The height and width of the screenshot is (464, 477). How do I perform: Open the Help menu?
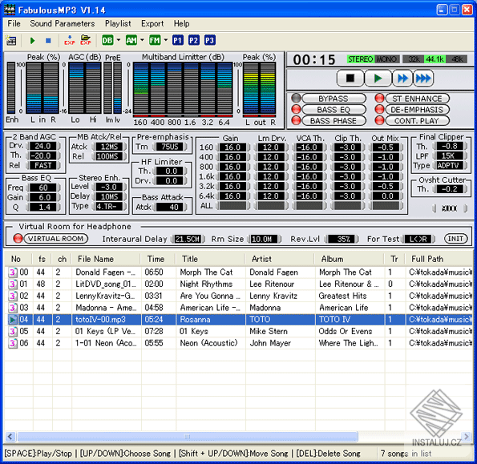pos(182,23)
